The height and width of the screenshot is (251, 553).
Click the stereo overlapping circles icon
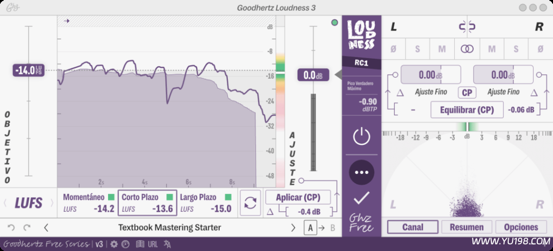click(x=467, y=49)
